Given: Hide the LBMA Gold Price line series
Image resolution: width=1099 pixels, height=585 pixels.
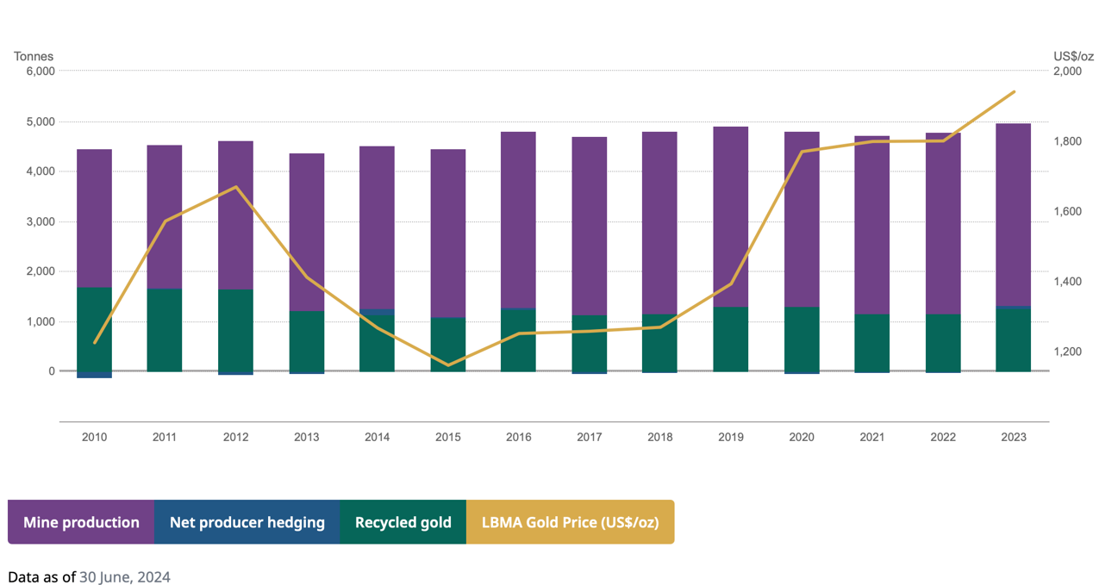Looking at the screenshot, I should pyautogui.click(x=570, y=522).
